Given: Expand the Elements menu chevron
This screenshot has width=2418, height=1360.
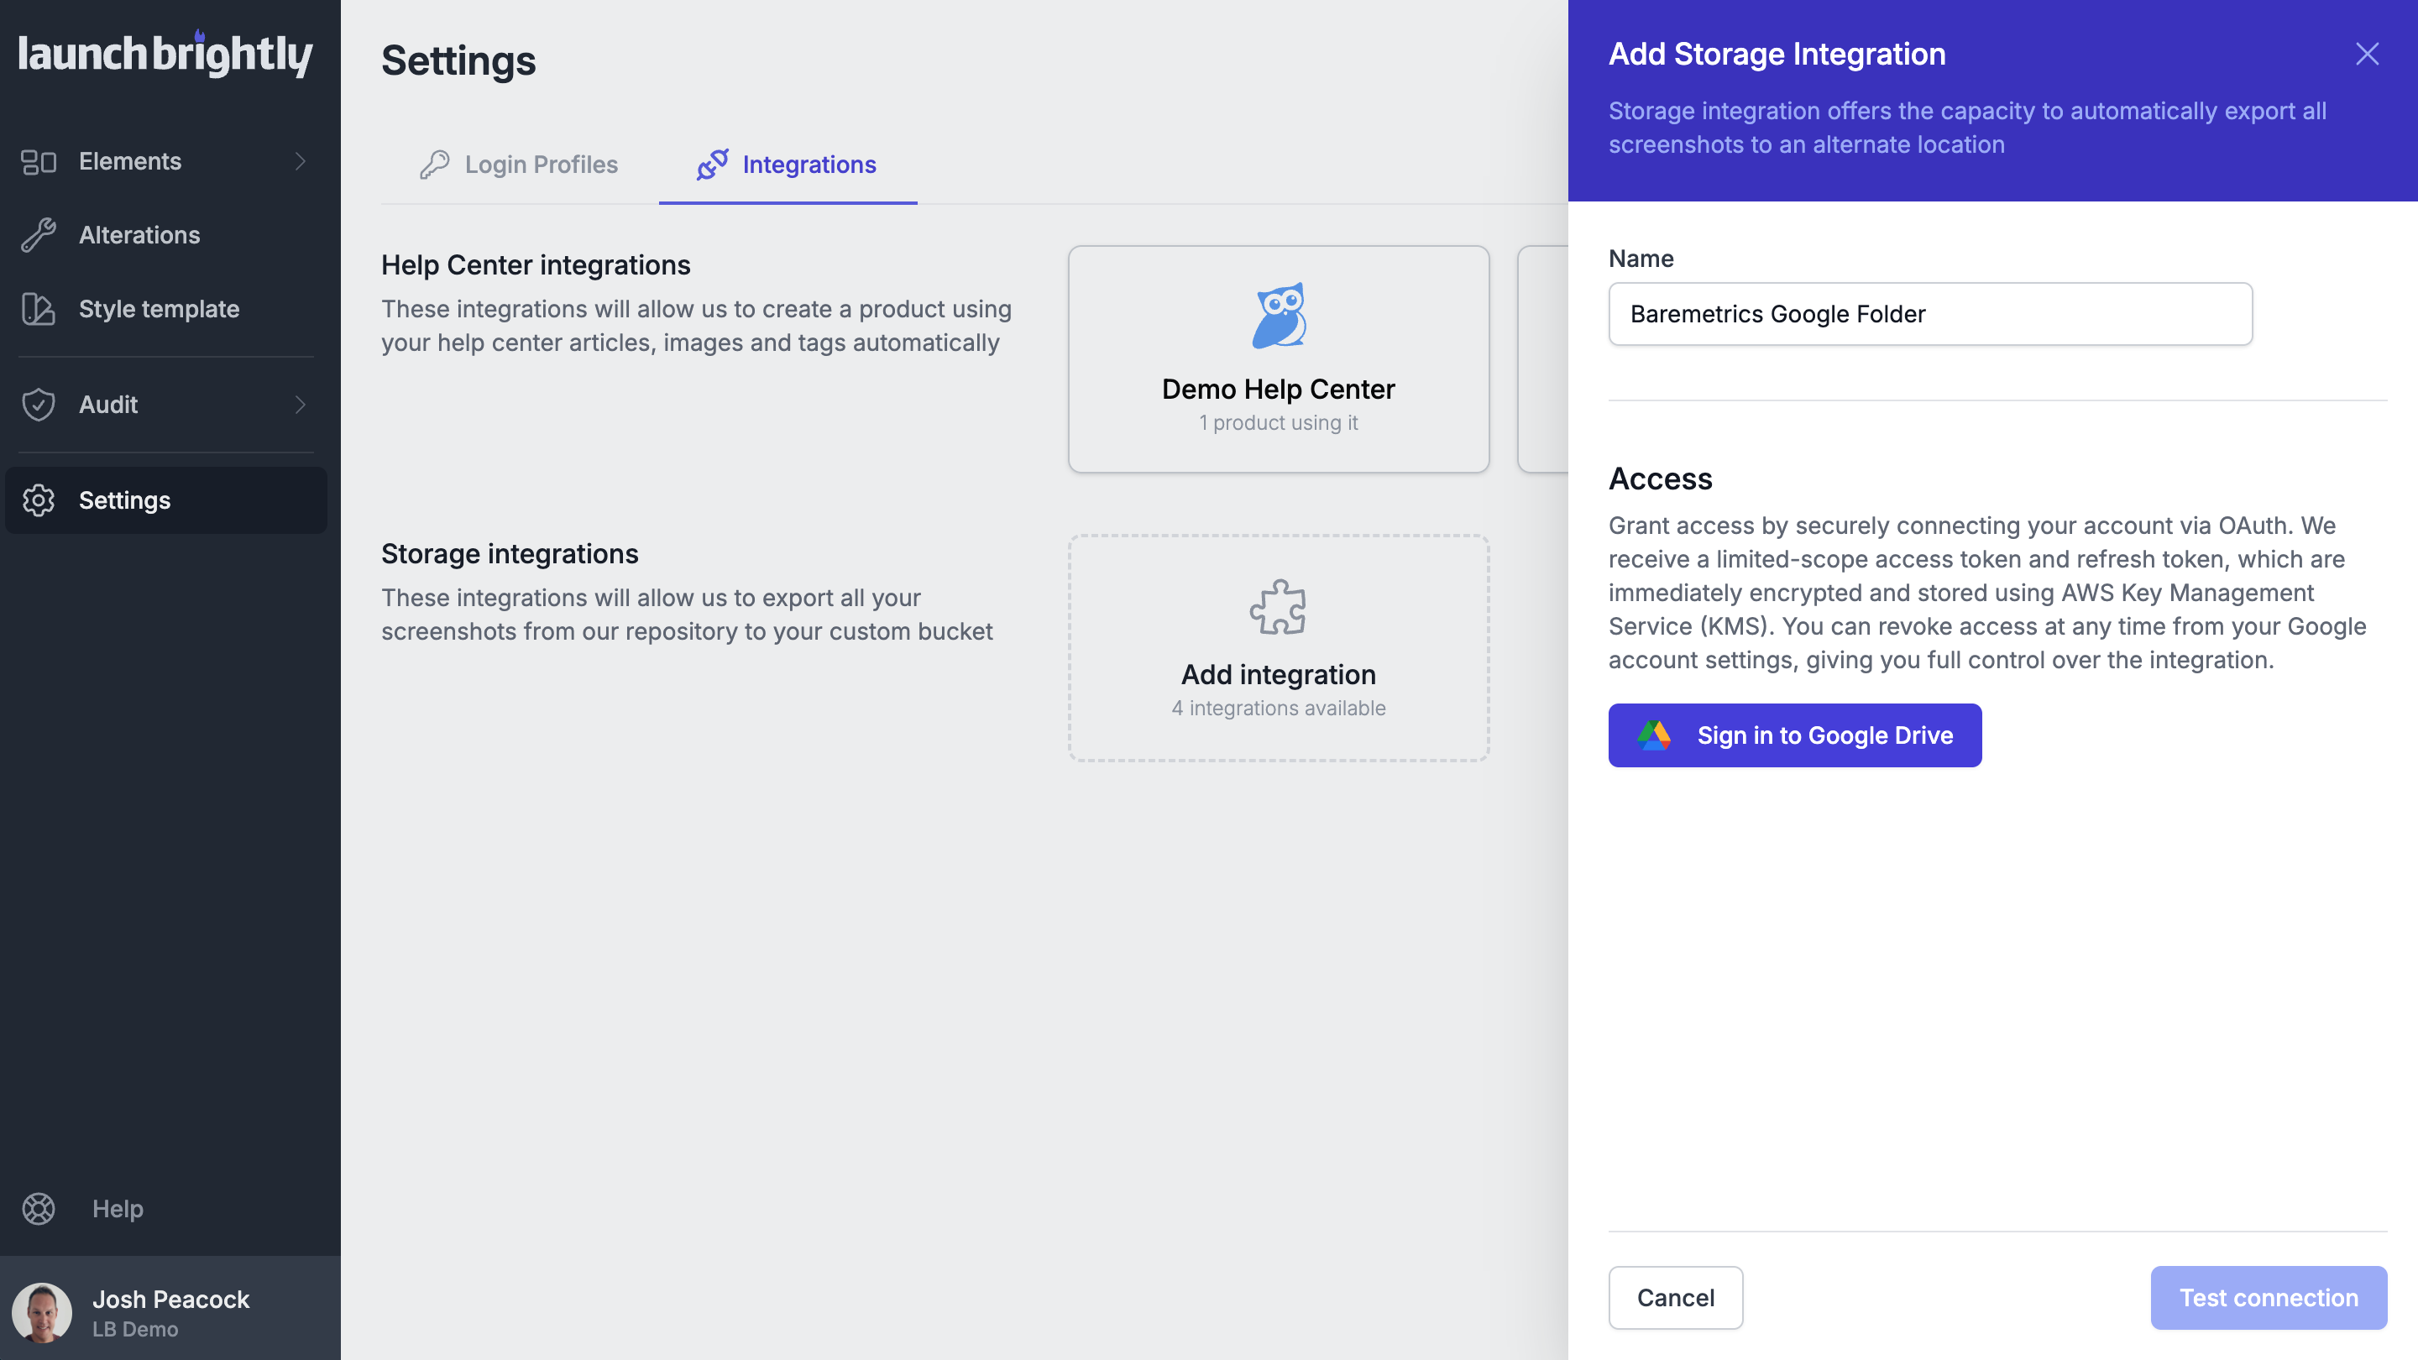Looking at the screenshot, I should point(301,161).
